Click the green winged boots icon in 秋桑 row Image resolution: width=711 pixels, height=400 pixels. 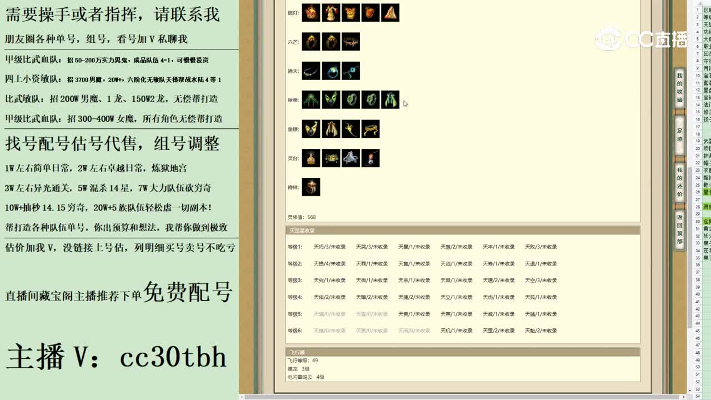(x=390, y=99)
